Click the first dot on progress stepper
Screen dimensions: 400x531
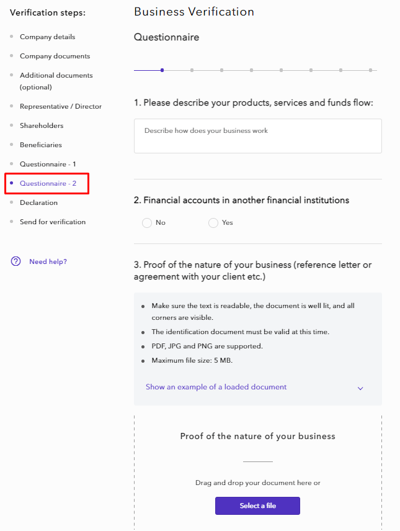point(162,70)
